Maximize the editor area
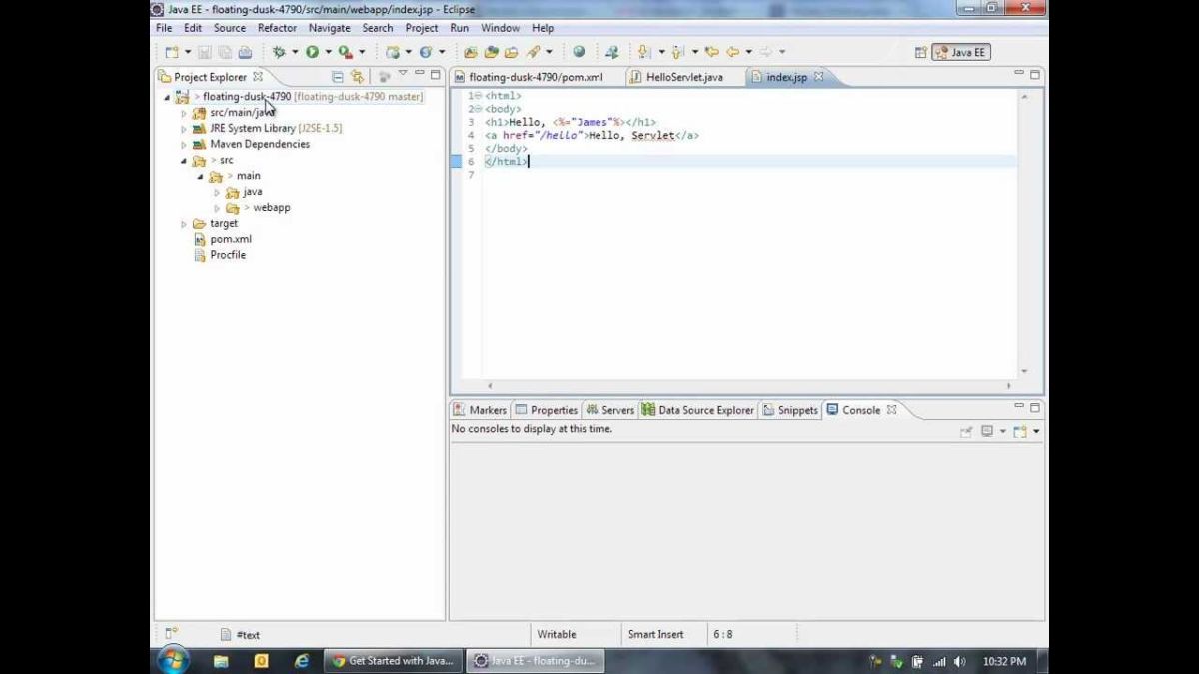 (x=1035, y=75)
